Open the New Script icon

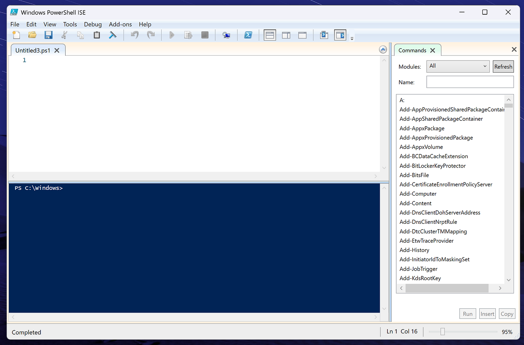pos(16,35)
